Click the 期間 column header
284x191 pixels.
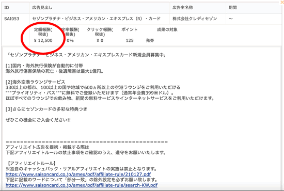(x=232, y=7)
